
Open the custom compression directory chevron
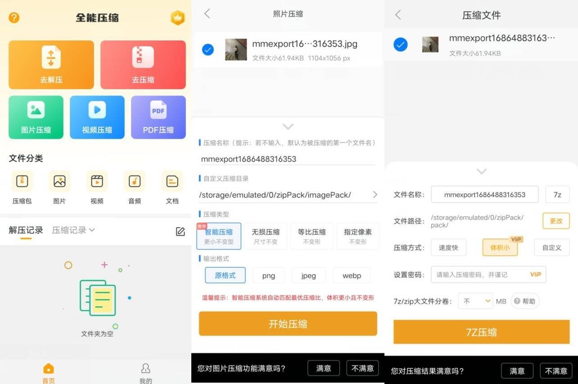pyautogui.click(x=375, y=194)
